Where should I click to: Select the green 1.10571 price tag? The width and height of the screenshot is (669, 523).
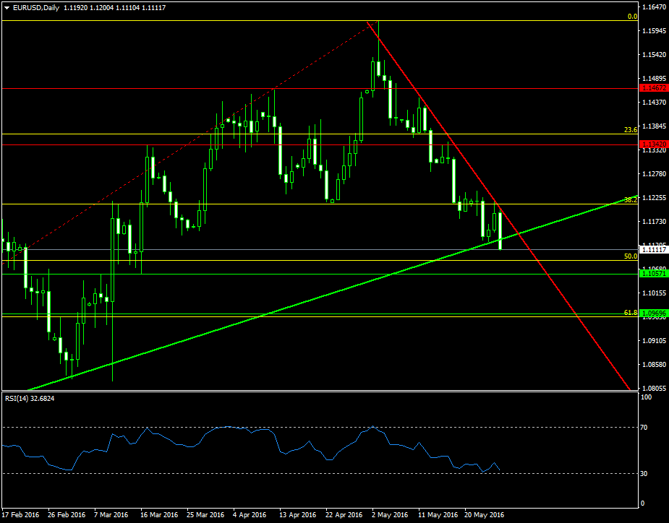point(653,274)
